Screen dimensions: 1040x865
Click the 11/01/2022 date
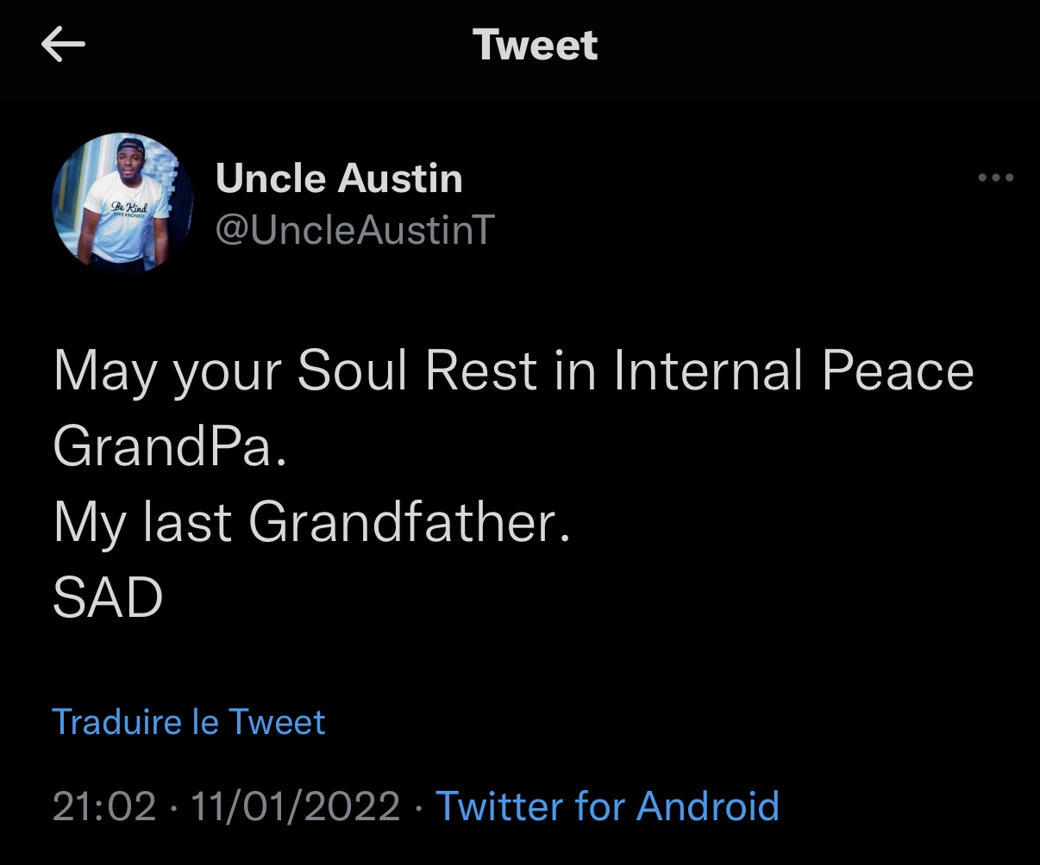(295, 806)
